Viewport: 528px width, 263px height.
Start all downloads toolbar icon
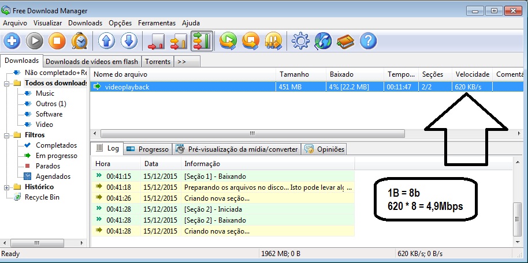coord(228,41)
